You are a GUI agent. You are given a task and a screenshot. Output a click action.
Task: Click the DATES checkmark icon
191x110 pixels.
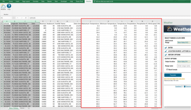tap(166, 48)
